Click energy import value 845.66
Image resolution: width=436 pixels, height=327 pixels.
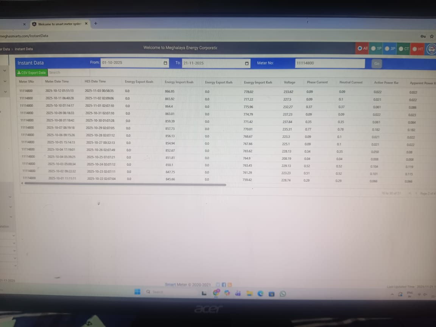click(x=170, y=179)
